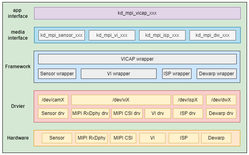Viewport: 249px width, 155px height.
Task: Click the kd_mpi_vicap_xxx box
Action: 137,13
